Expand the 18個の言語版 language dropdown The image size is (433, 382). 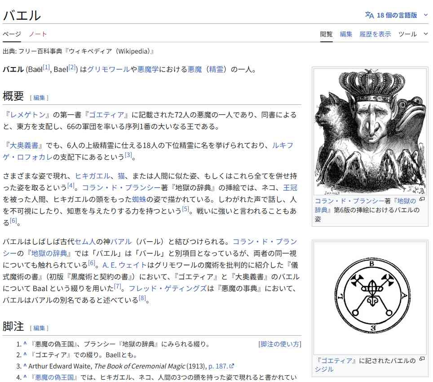click(x=396, y=15)
